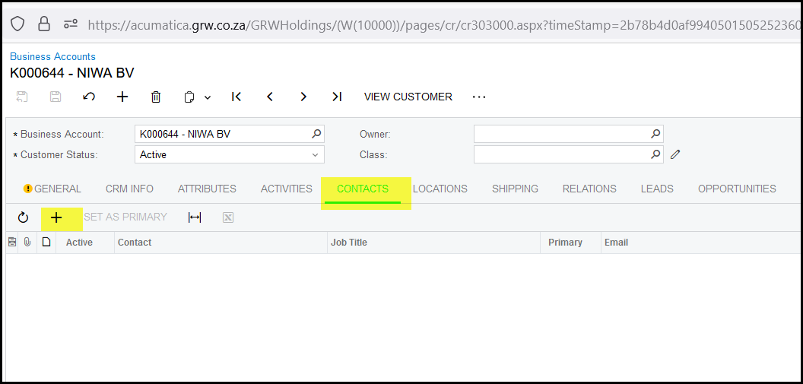
Task: Go to the last record
Action: (337, 97)
